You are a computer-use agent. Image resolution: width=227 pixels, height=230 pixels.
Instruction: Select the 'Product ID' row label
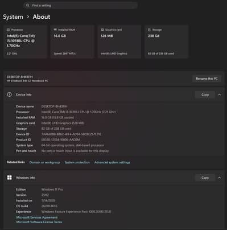23,139
